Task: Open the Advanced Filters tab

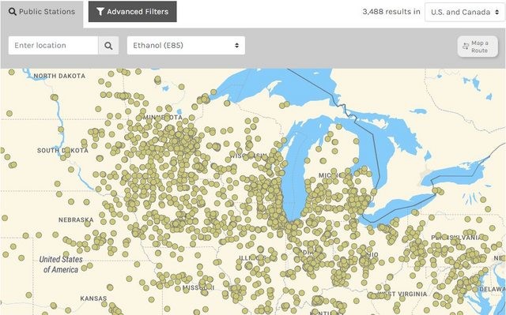Action: click(x=133, y=12)
